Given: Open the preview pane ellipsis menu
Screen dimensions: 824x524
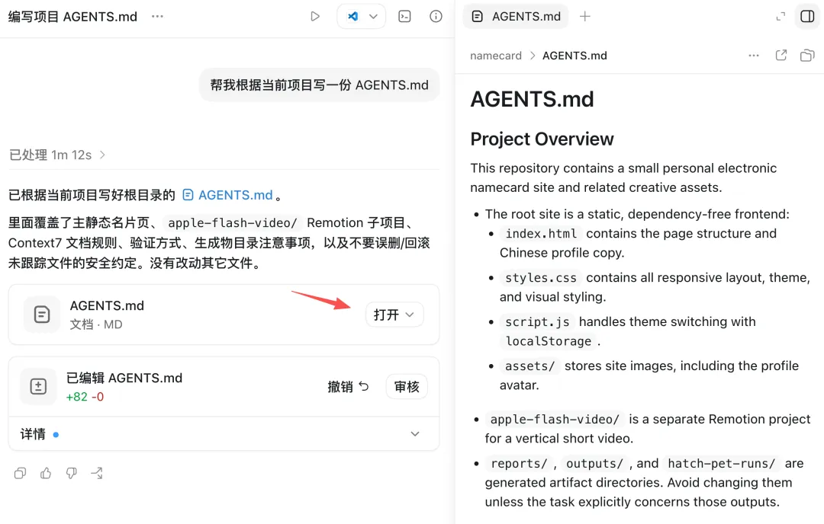Looking at the screenshot, I should (x=754, y=55).
